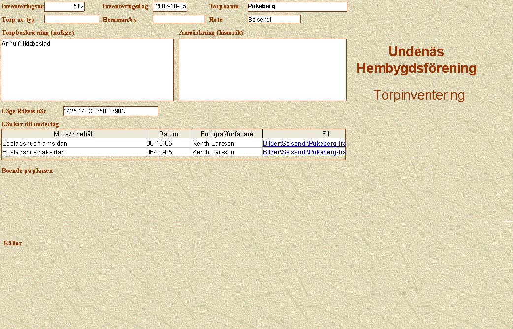This screenshot has width=513, height=329.
Task: Click inside the Torpbeskrivning (nuläge) text area
Action: tap(87, 70)
